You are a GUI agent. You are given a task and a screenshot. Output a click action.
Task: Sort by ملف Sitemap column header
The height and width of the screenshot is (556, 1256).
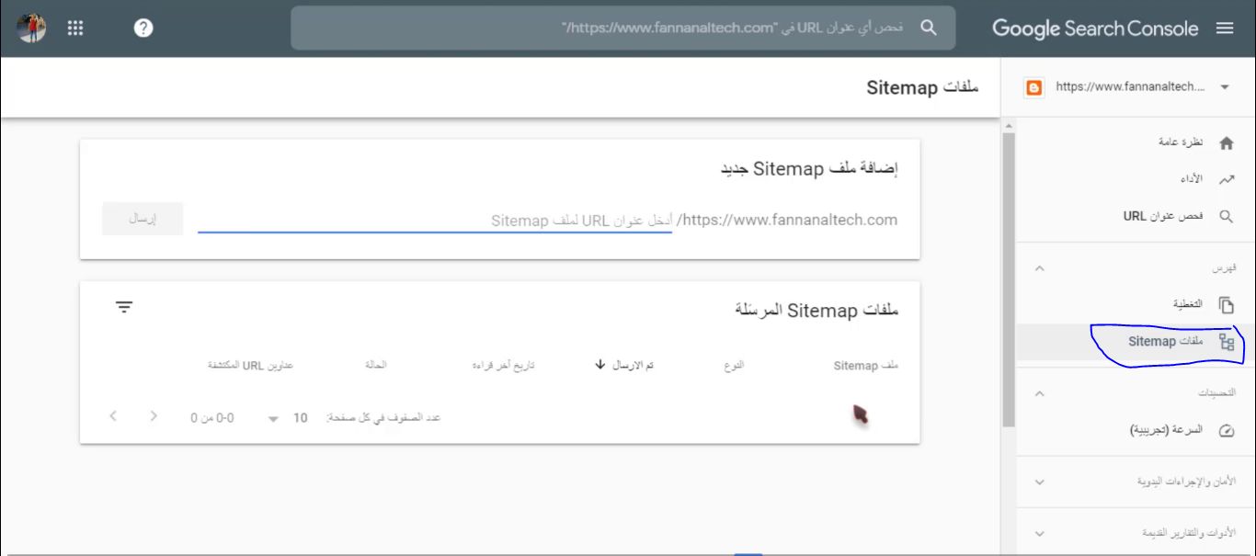tap(866, 366)
